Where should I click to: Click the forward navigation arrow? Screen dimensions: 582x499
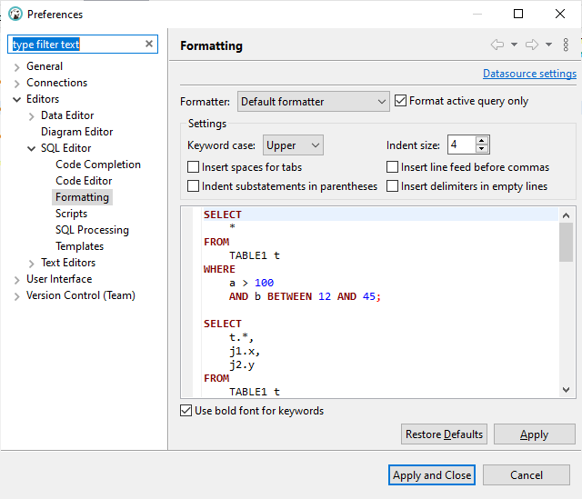click(x=531, y=45)
